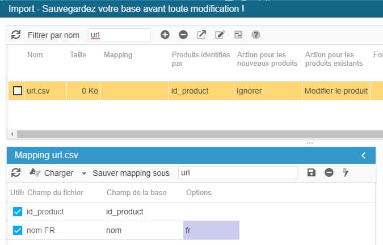Open the Charger dropdown arrow

(x=84, y=173)
